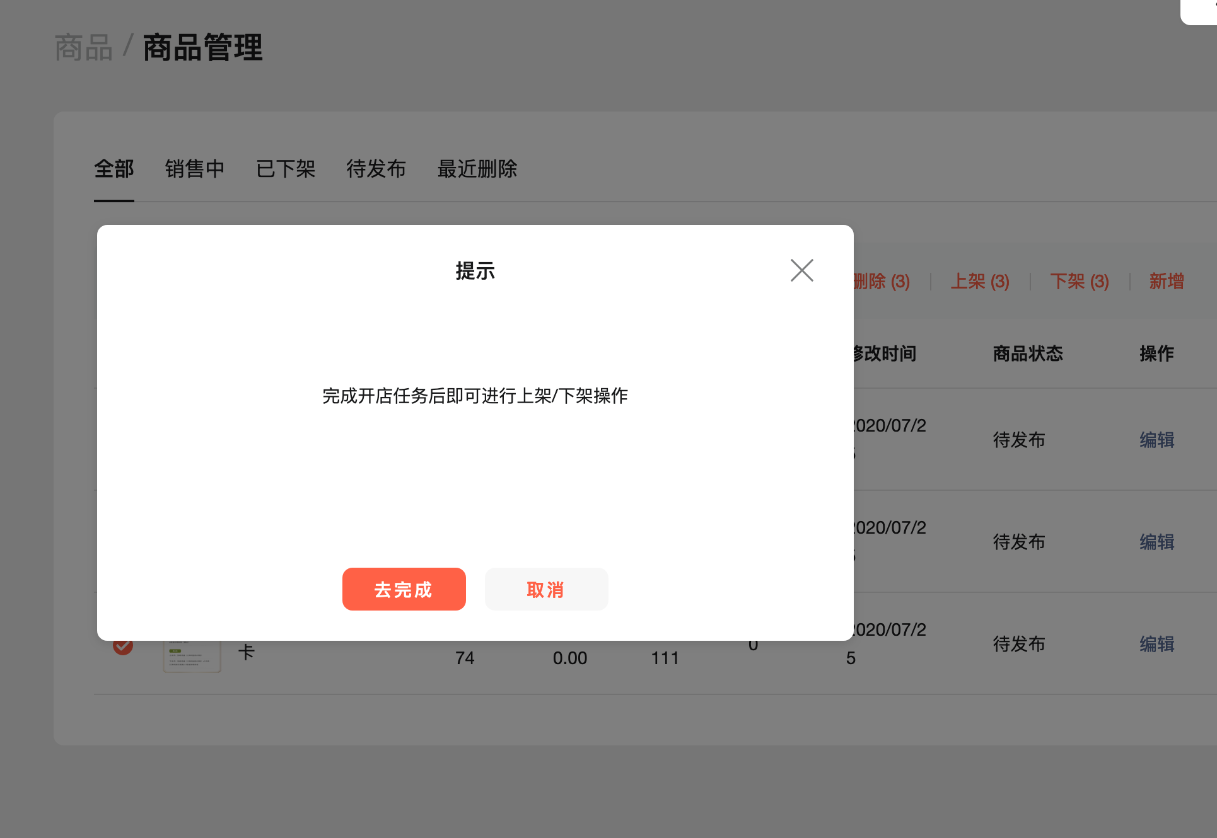Uncheck the red checkbox in last row
Image resolution: width=1217 pixels, height=838 pixels.
pos(123,647)
